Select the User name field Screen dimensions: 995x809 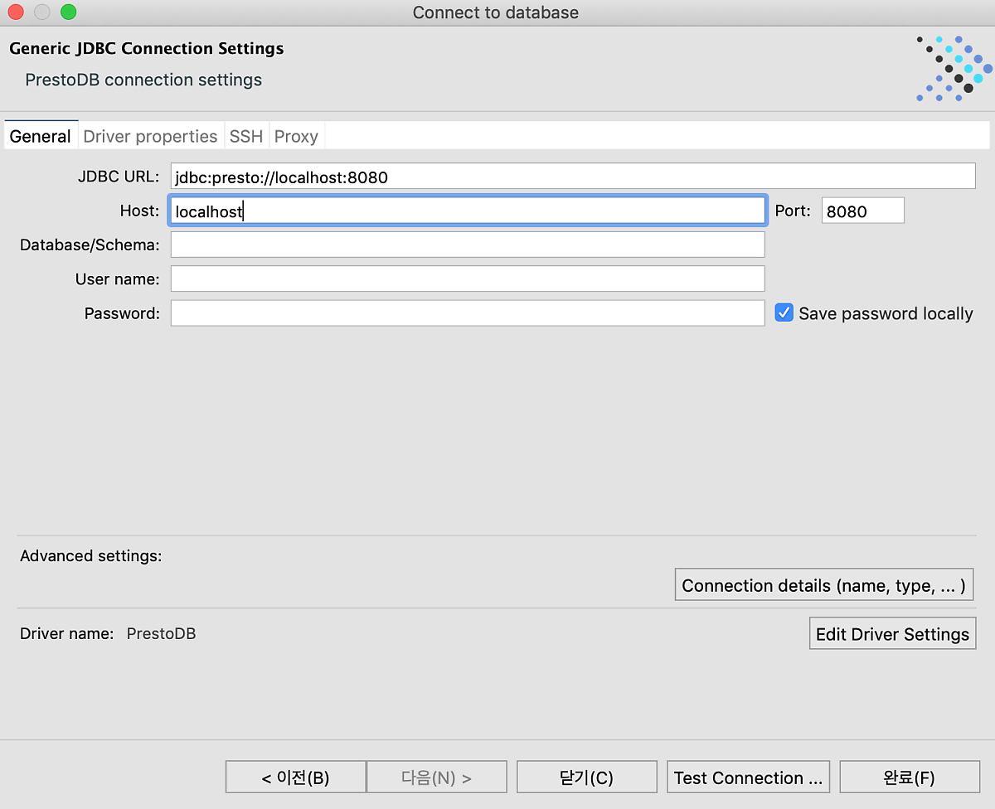(467, 279)
